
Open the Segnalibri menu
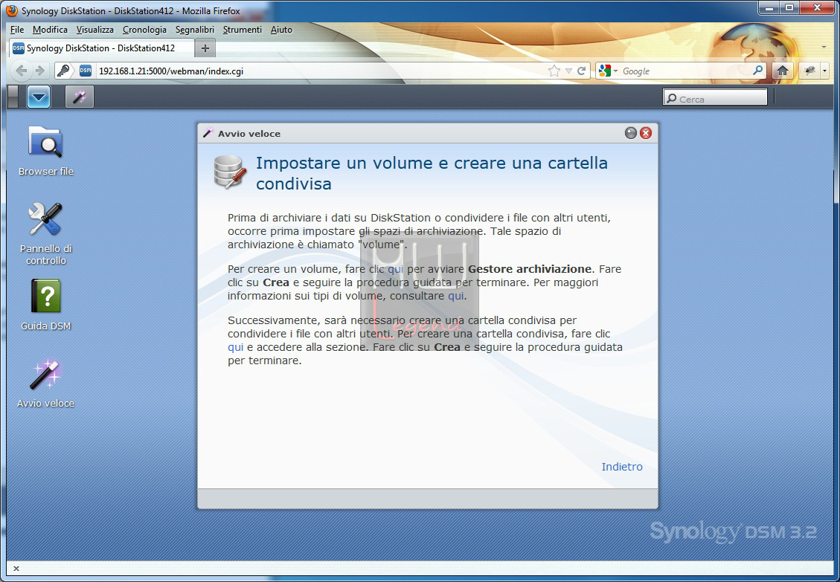(195, 30)
